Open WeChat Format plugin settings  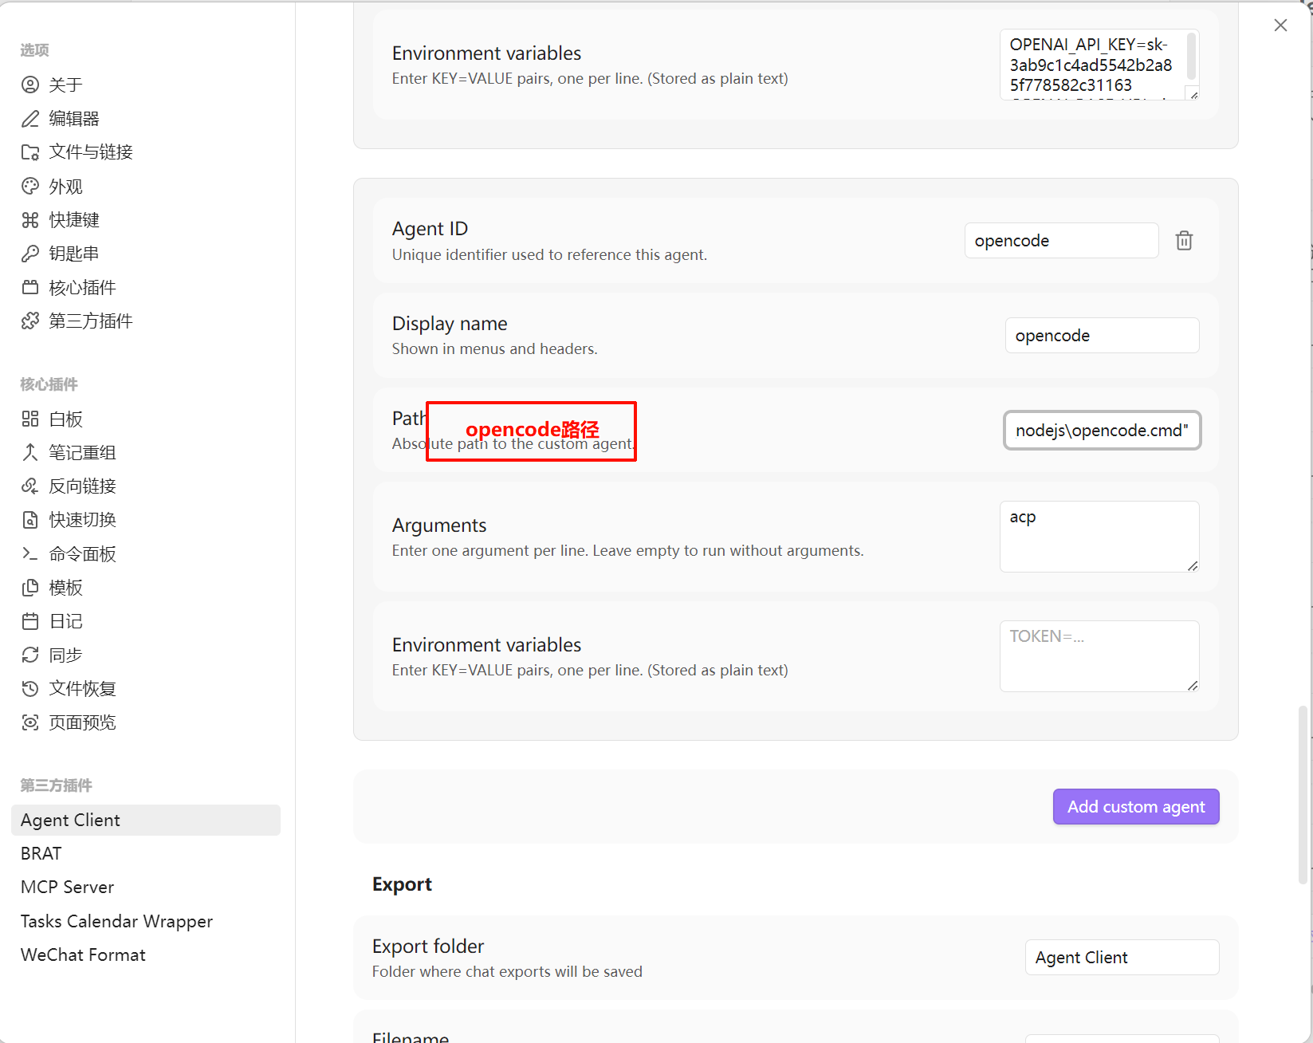pyautogui.click(x=146, y=954)
